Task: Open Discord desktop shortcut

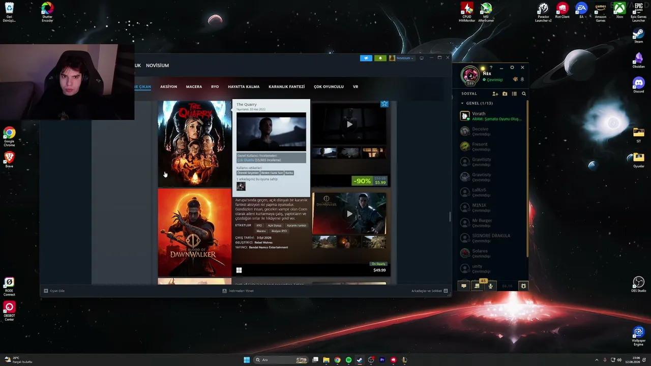Action: tap(638, 85)
